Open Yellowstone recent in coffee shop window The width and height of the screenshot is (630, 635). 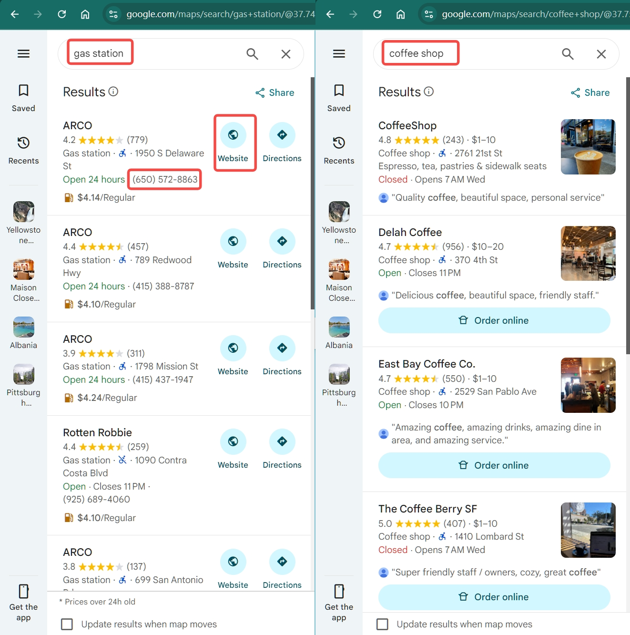coord(339,223)
